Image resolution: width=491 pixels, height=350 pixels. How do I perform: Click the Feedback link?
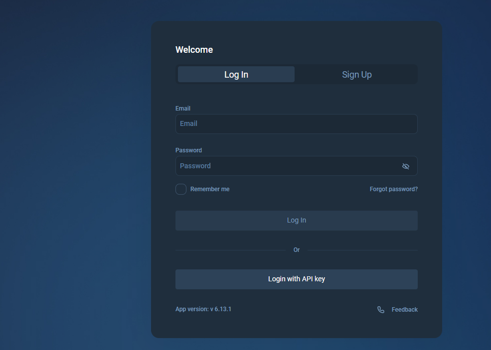point(404,309)
